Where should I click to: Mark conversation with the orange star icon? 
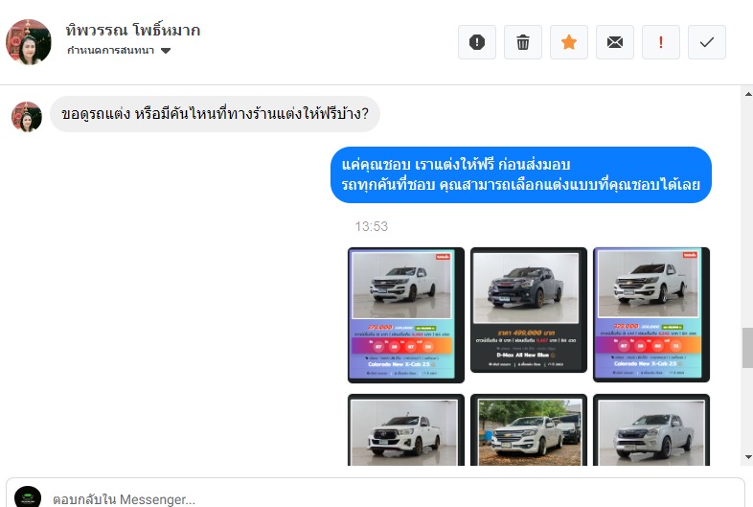(x=569, y=42)
